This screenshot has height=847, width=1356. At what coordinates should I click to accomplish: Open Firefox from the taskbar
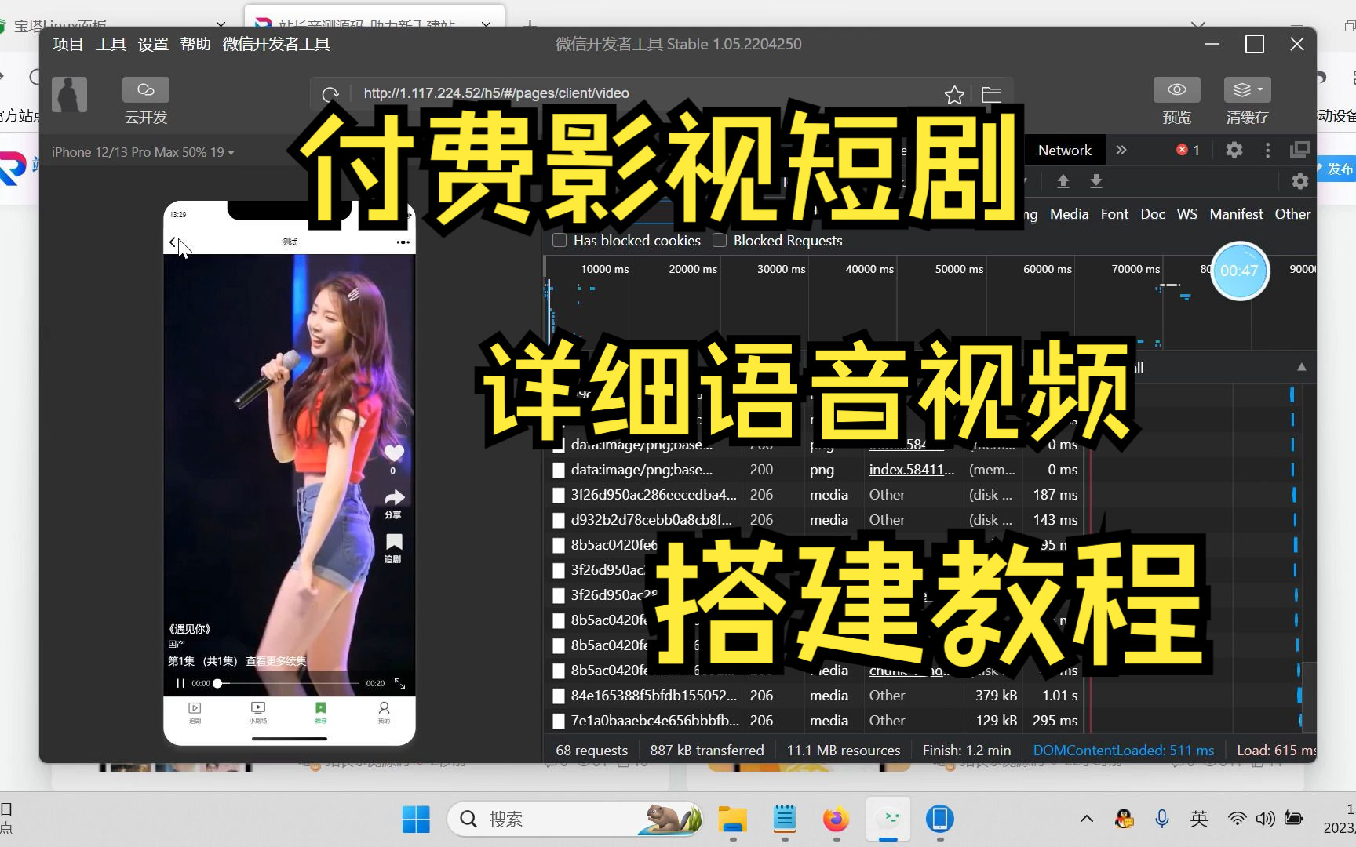pos(837,820)
